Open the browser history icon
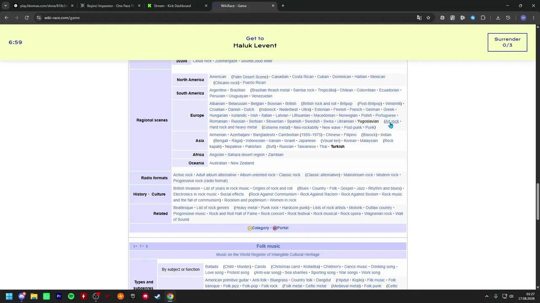540x303 pixels. pyautogui.click(x=508, y=18)
